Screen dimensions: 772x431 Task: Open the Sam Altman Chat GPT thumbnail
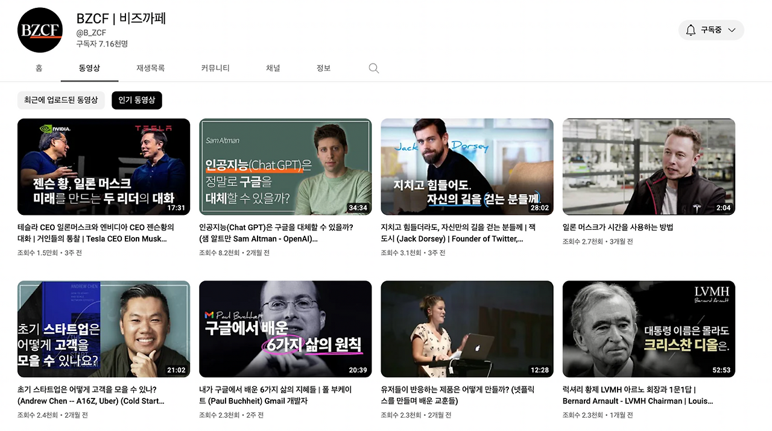coord(285,167)
